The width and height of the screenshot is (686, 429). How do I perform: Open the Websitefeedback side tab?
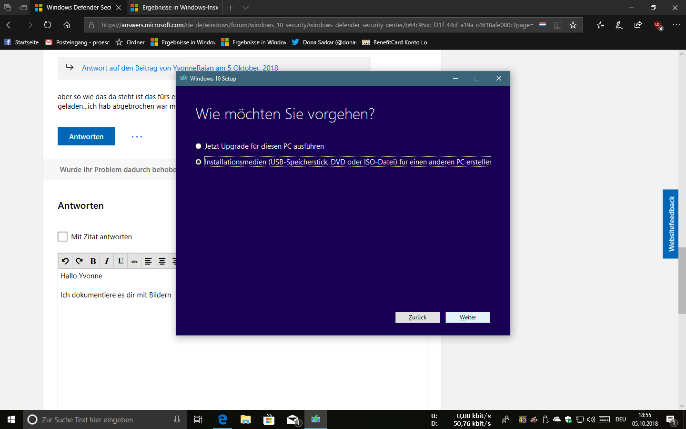coord(671,224)
